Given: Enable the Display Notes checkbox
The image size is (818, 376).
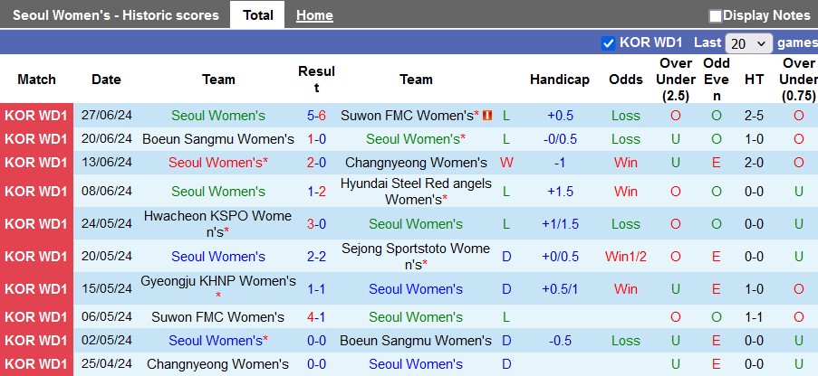Looking at the screenshot, I should tap(716, 16).
